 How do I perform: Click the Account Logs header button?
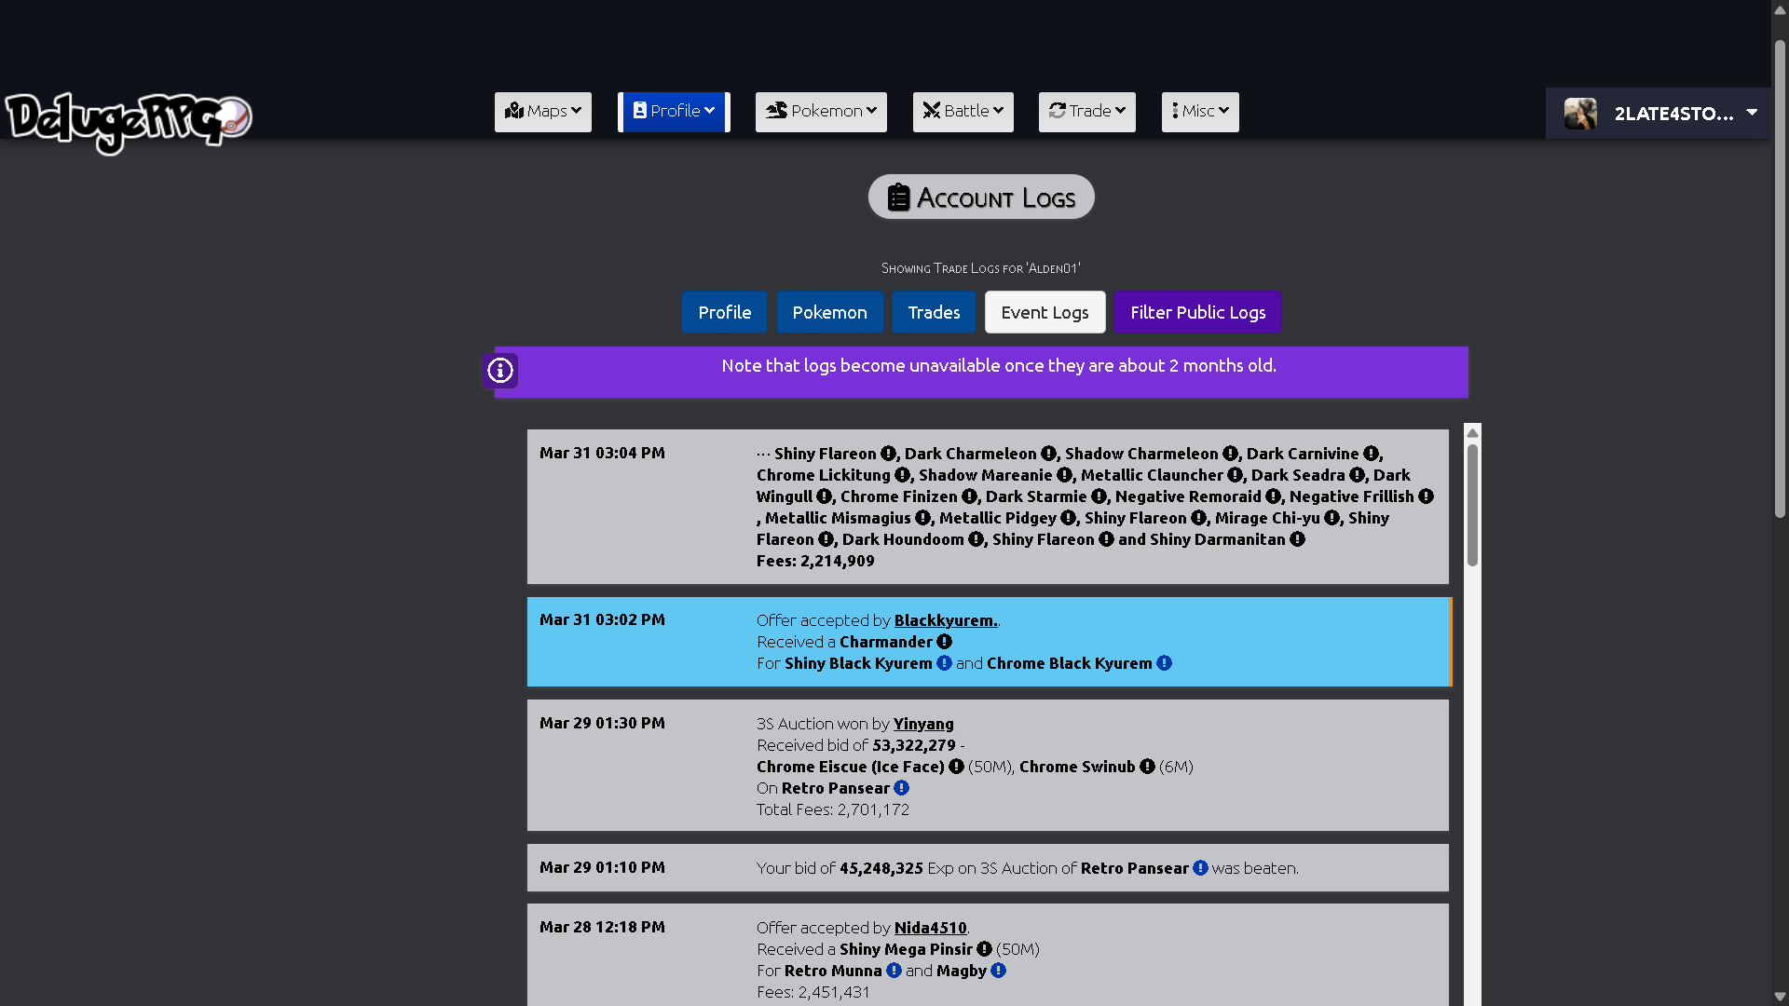981,197
